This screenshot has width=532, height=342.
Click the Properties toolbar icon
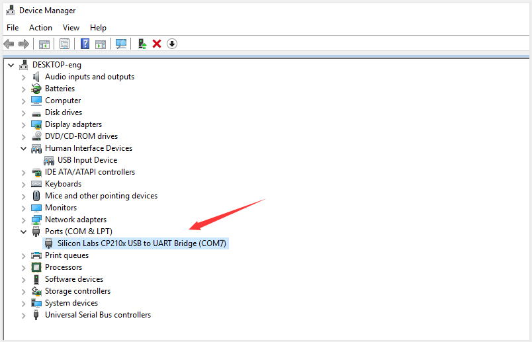coord(64,44)
